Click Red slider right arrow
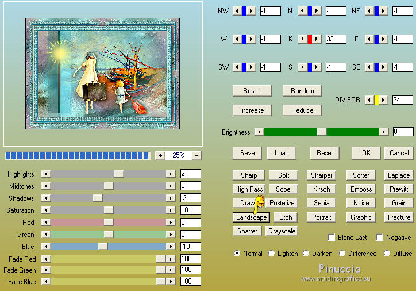This screenshot has width=416, height=291. point(171,222)
